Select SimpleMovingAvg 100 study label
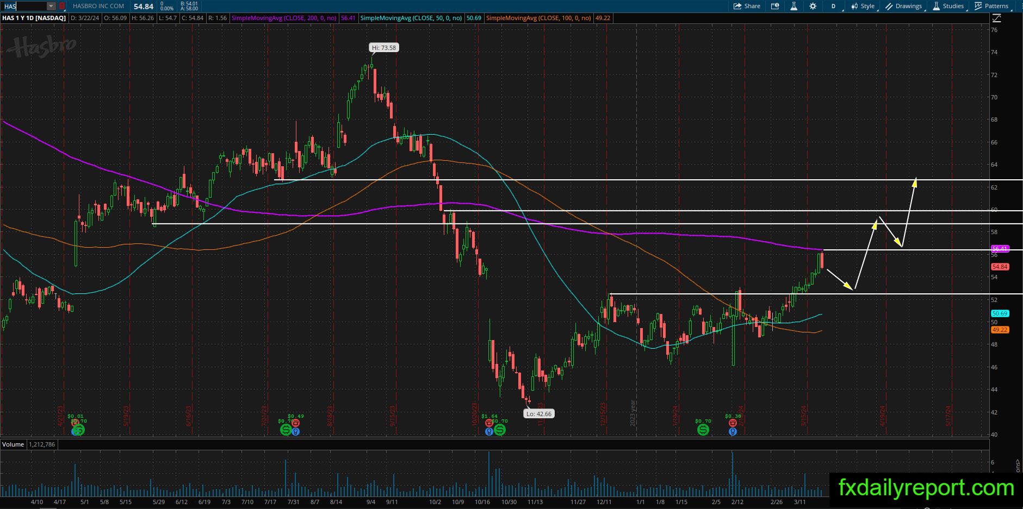The height and width of the screenshot is (509, 1023). (x=538, y=18)
